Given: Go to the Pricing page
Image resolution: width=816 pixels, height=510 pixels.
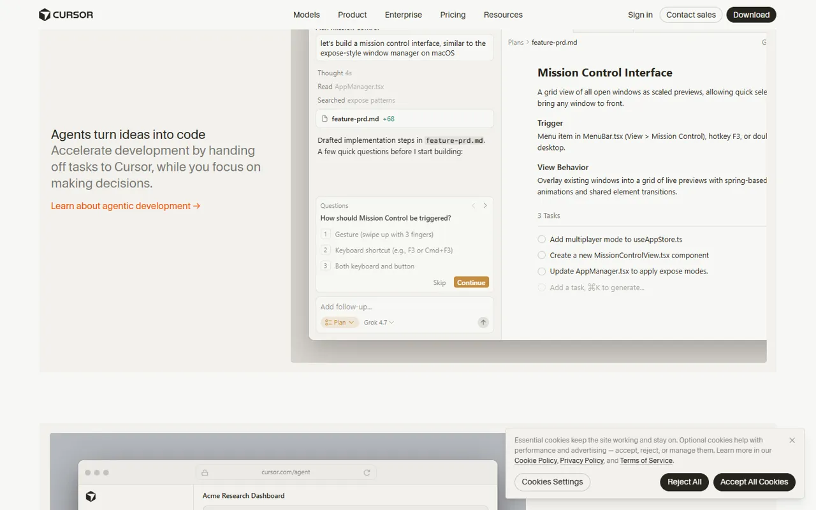Looking at the screenshot, I should pyautogui.click(x=453, y=15).
